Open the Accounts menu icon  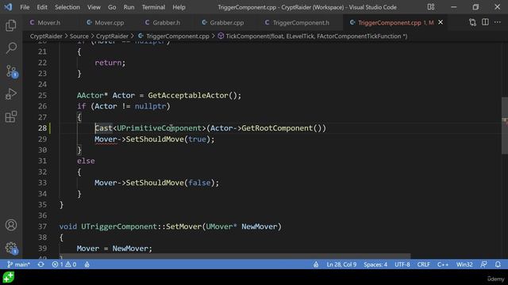(10, 225)
